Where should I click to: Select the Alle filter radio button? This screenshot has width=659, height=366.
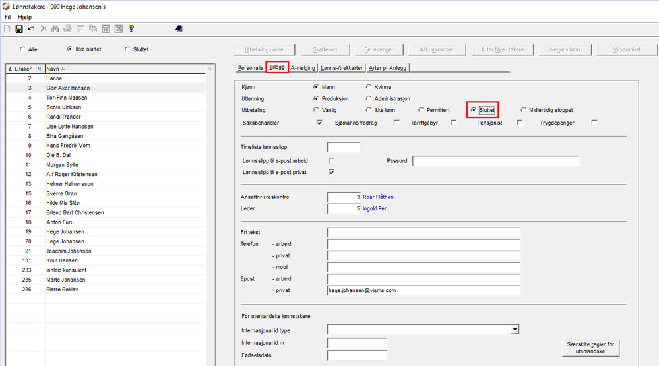(23, 49)
